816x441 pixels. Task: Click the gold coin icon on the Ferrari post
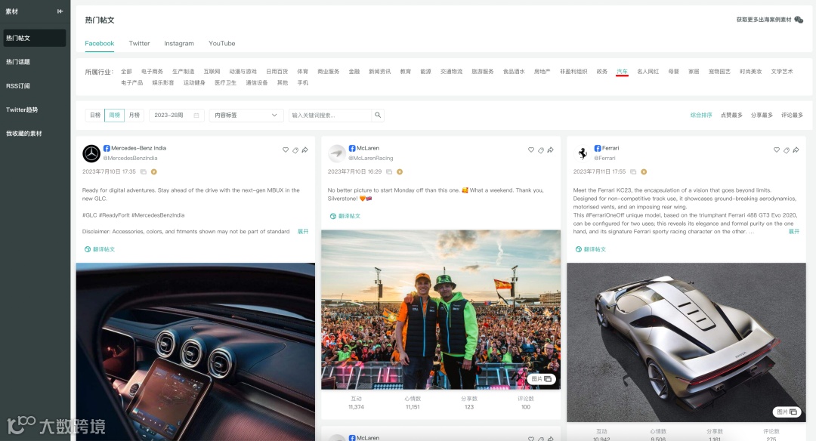tap(644, 171)
